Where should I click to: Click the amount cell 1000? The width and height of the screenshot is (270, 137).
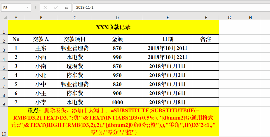click(117, 102)
